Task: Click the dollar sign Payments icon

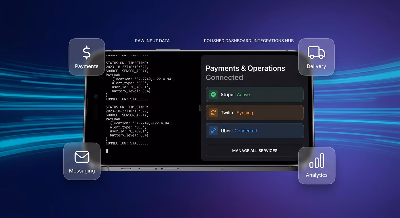Action: (x=87, y=53)
